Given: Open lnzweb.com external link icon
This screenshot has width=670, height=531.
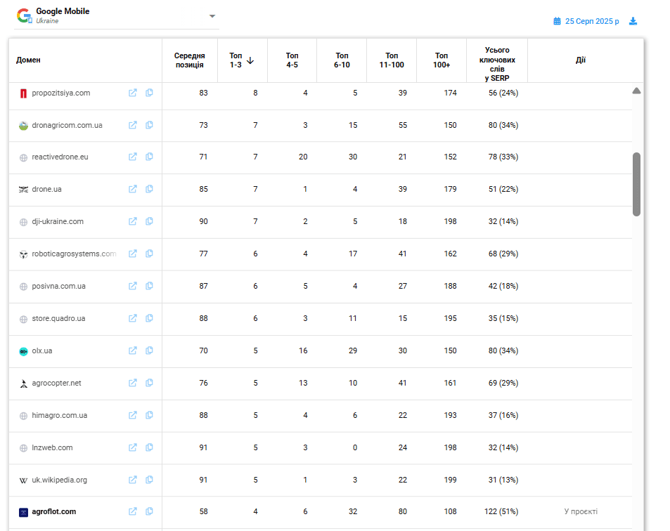Looking at the screenshot, I should (x=133, y=447).
